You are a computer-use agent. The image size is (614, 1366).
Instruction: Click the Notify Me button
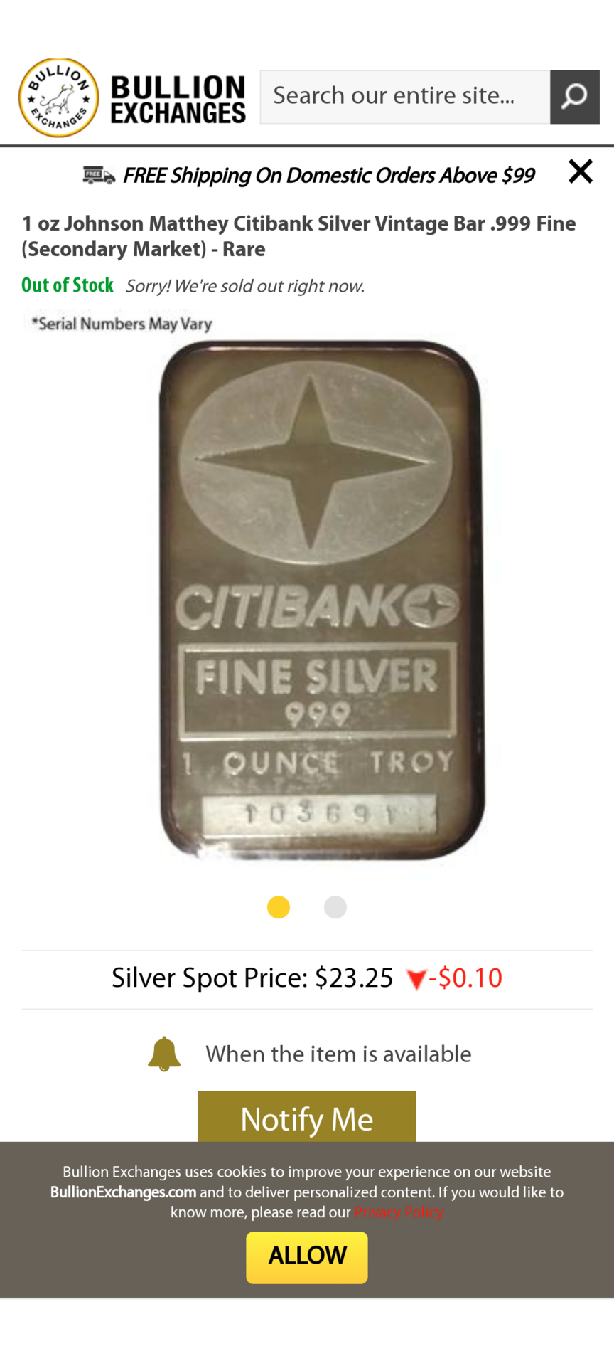pyautogui.click(x=307, y=1117)
